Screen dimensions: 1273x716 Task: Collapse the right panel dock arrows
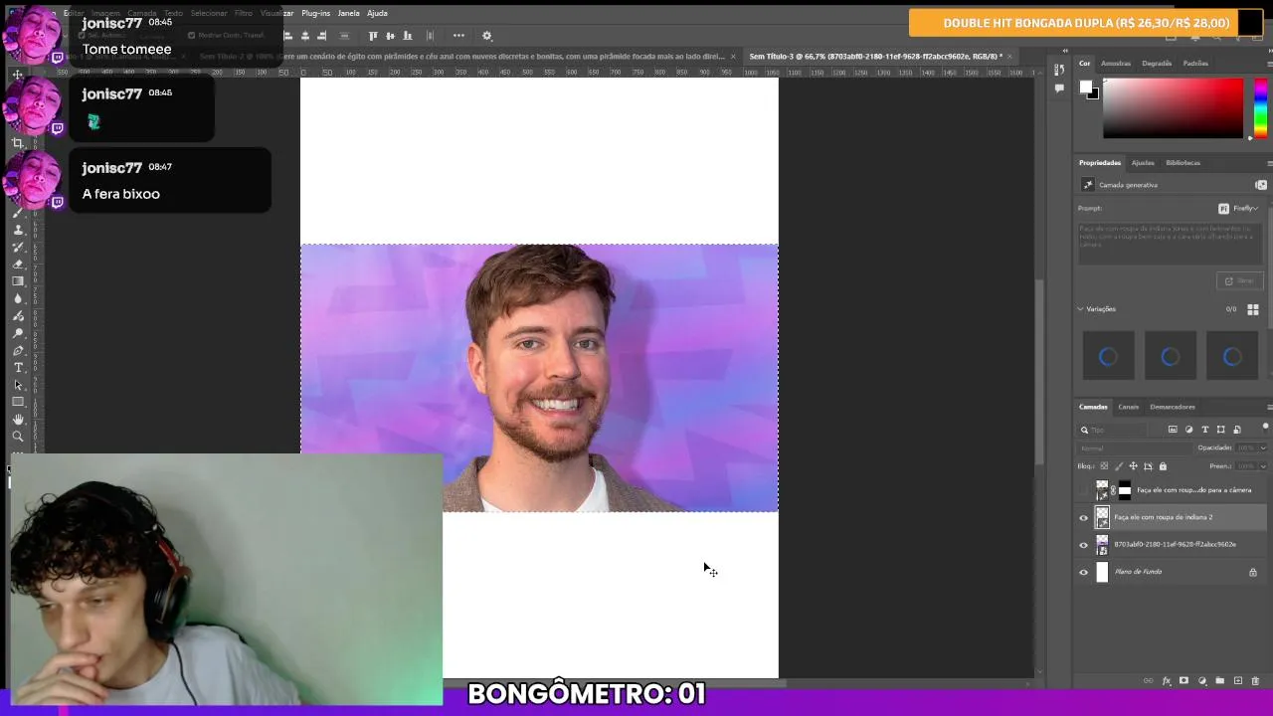pos(1270,51)
